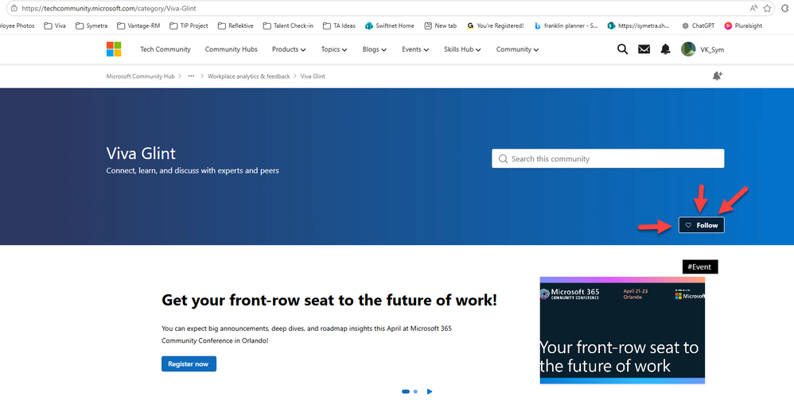Viewport: 794px width, 412px height.
Task: Open the New tab bookmark
Action: (x=441, y=25)
